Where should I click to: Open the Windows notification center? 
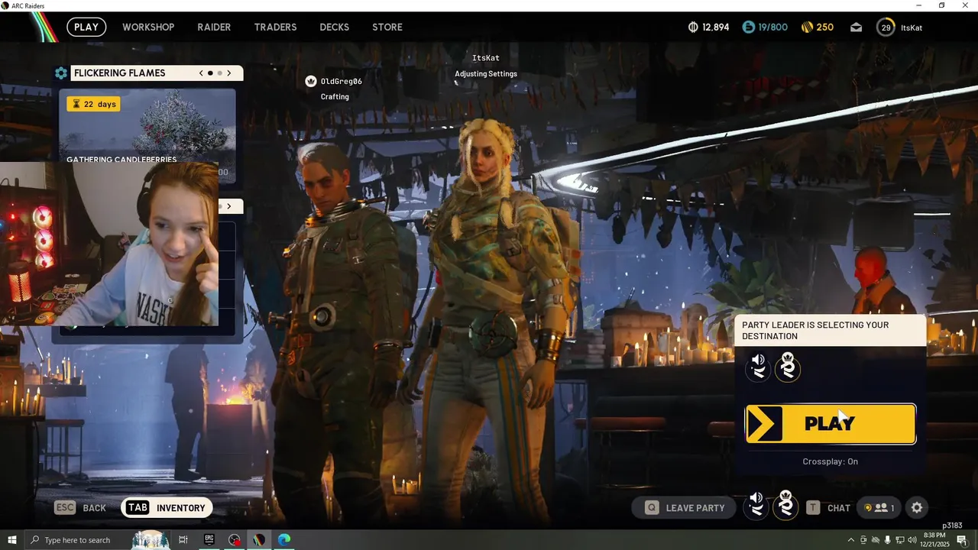[x=962, y=540]
